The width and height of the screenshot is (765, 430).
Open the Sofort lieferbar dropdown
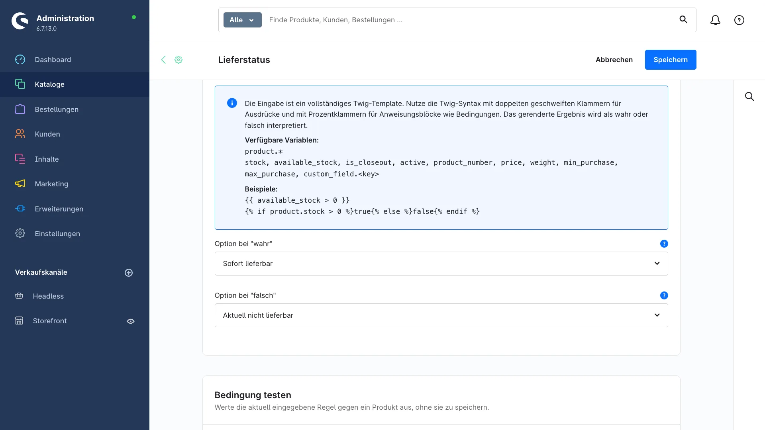[x=441, y=264]
